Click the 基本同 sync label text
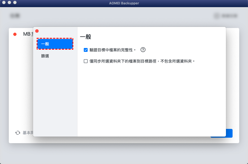Screen dimensions: 248x164 pyautogui.click(x=28, y=133)
